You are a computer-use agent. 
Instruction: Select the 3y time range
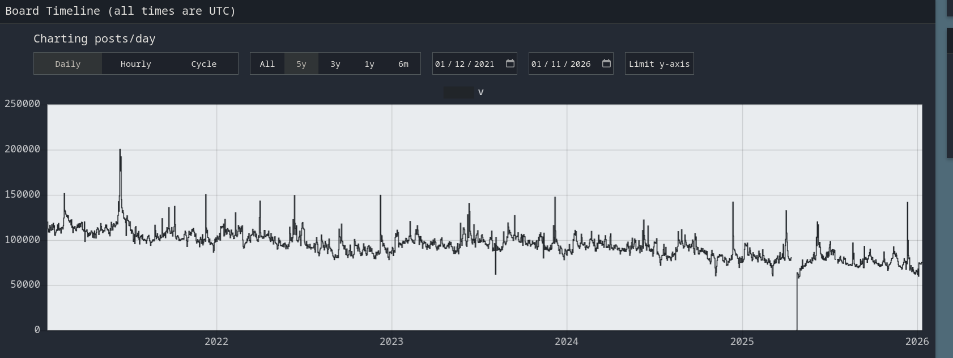[335, 64]
